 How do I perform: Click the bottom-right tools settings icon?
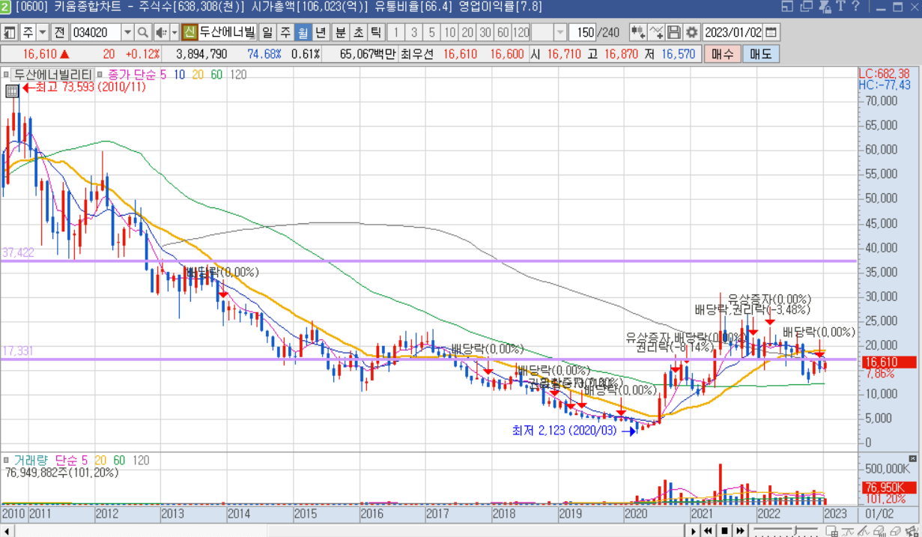912,530
